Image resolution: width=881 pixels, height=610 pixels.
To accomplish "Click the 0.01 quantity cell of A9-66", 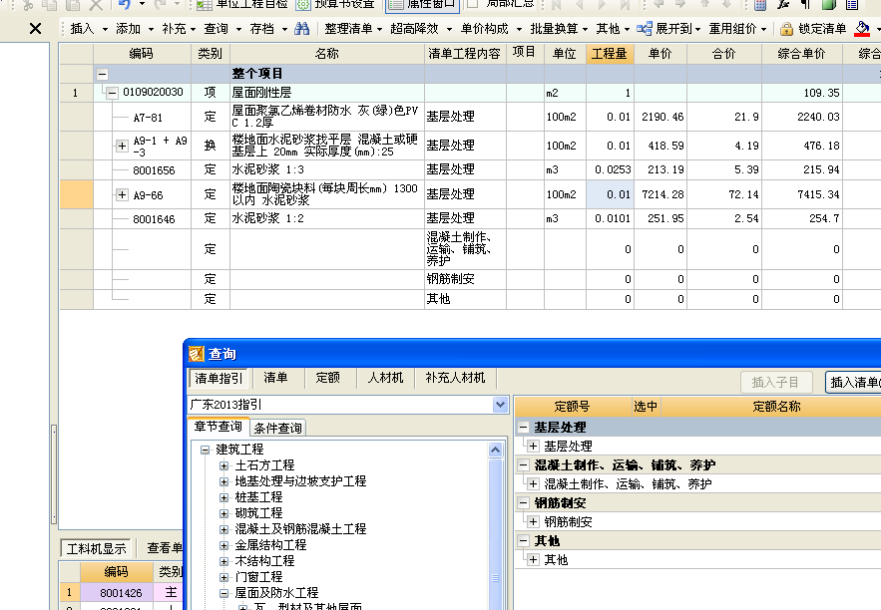I will (x=611, y=194).
